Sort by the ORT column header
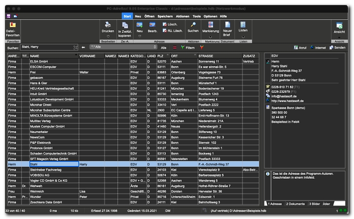 click(184, 56)
